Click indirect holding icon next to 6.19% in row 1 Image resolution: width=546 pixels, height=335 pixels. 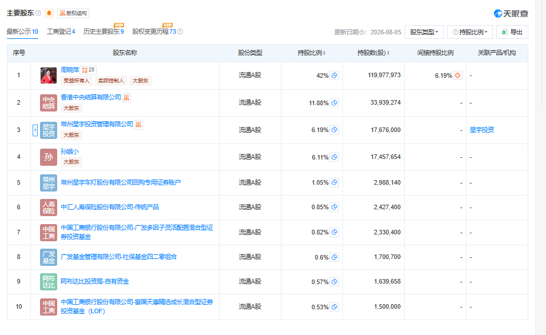[x=457, y=75]
